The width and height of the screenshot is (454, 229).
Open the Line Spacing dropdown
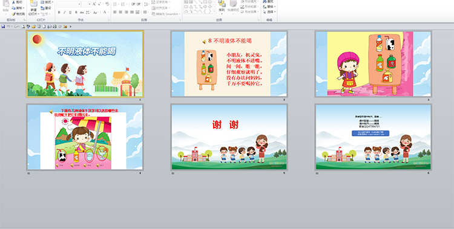point(146,4)
